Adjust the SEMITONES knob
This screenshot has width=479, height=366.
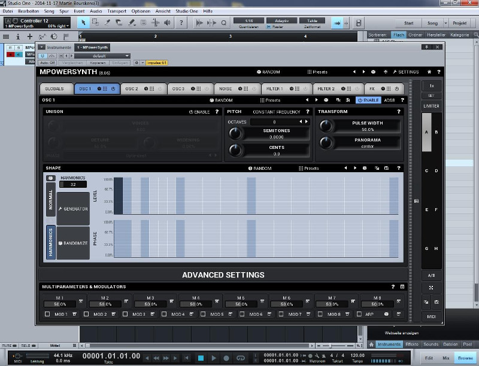pyautogui.click(x=235, y=133)
